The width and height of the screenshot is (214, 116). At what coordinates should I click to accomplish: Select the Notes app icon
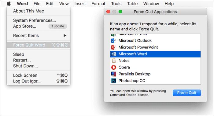click(x=113, y=61)
